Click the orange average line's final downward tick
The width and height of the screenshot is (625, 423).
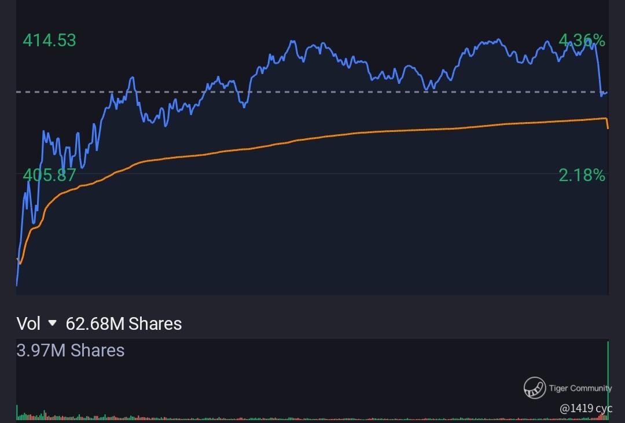click(x=607, y=124)
